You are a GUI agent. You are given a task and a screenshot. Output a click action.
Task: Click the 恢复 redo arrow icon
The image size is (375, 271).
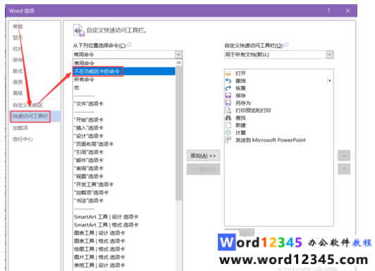tap(228, 88)
